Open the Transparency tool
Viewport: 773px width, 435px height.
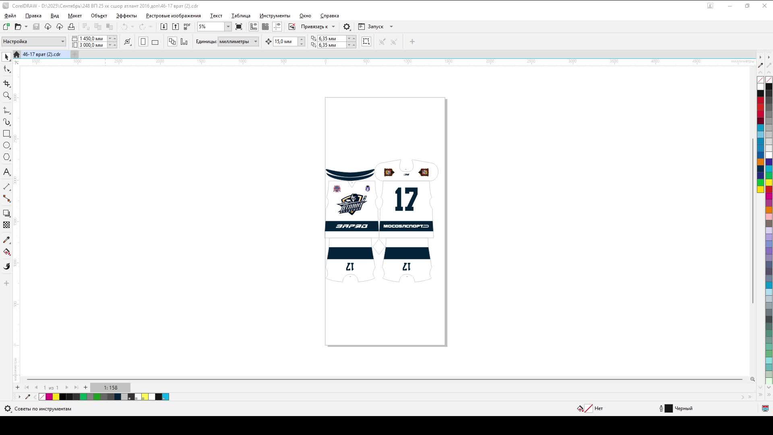click(6, 225)
